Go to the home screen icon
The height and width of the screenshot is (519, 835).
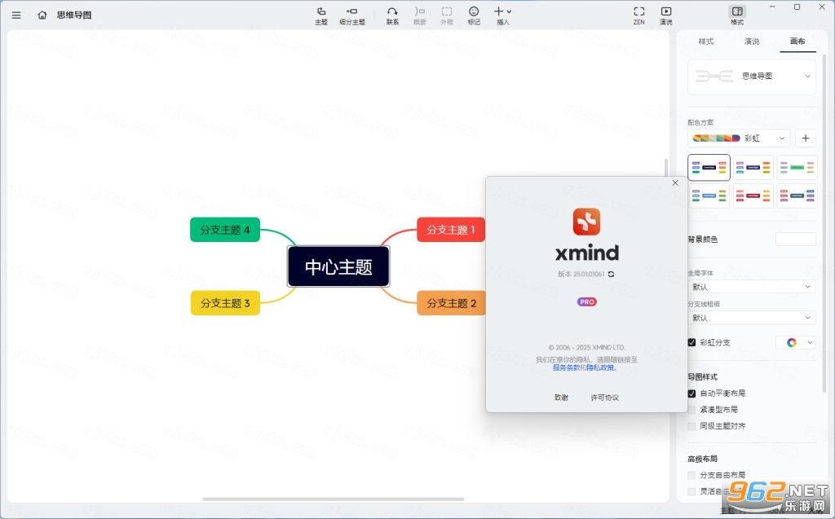click(42, 15)
